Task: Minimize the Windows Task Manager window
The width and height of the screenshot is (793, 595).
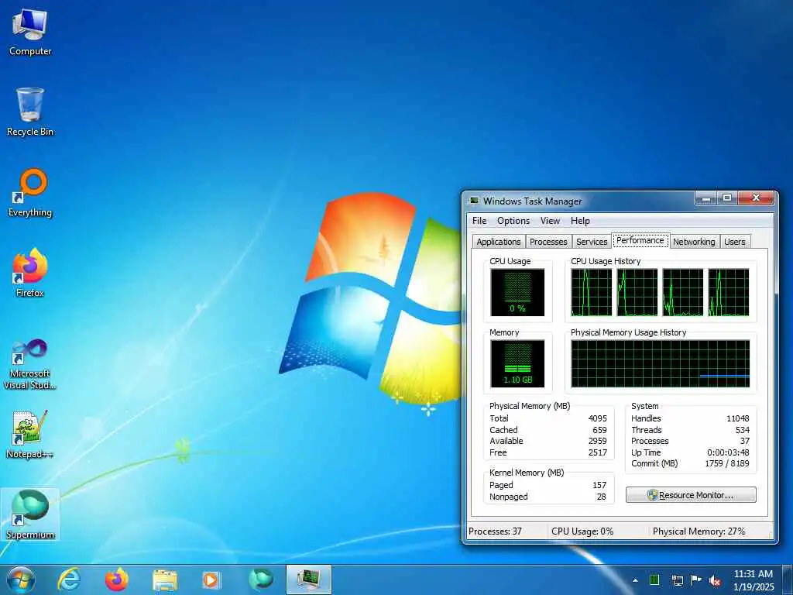Action: [706, 198]
